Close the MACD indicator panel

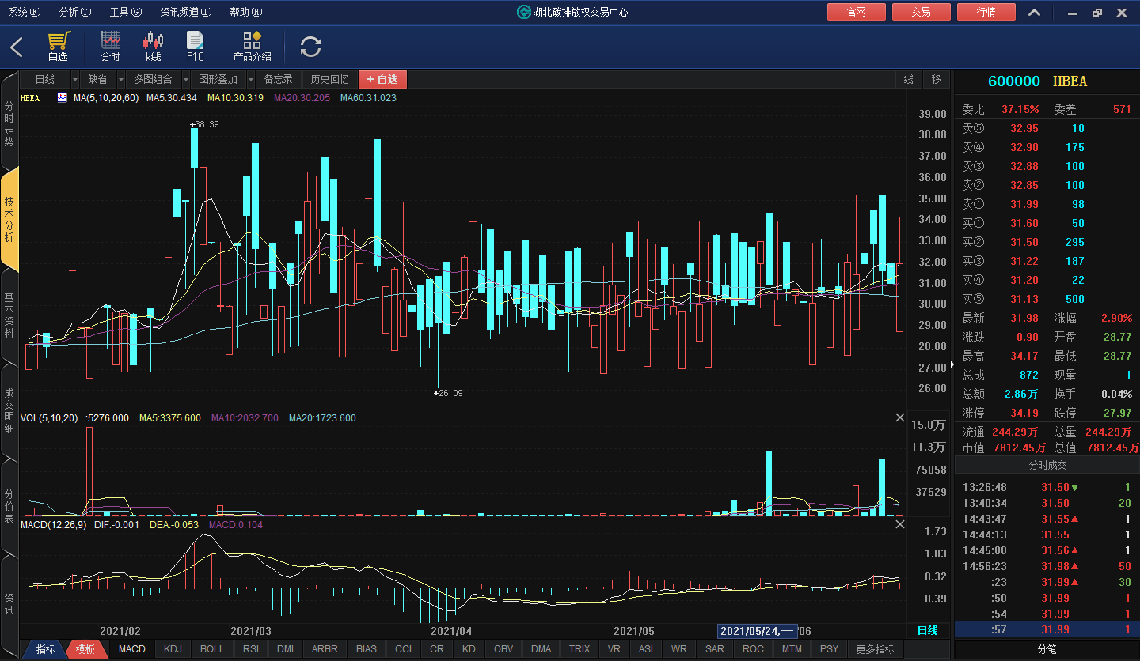coord(899,524)
